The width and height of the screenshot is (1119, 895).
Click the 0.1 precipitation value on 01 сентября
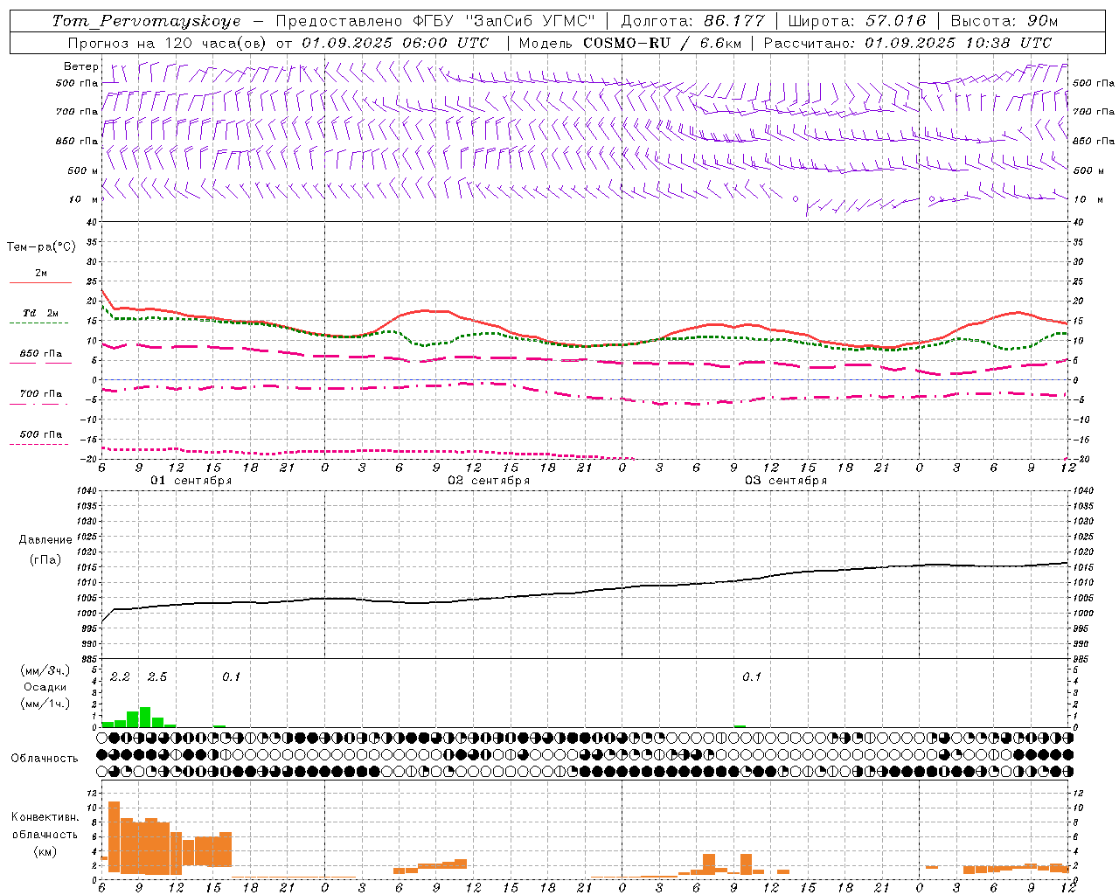tap(232, 676)
